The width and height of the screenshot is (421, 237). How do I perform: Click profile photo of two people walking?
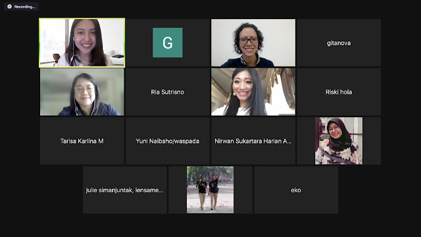coord(210,190)
